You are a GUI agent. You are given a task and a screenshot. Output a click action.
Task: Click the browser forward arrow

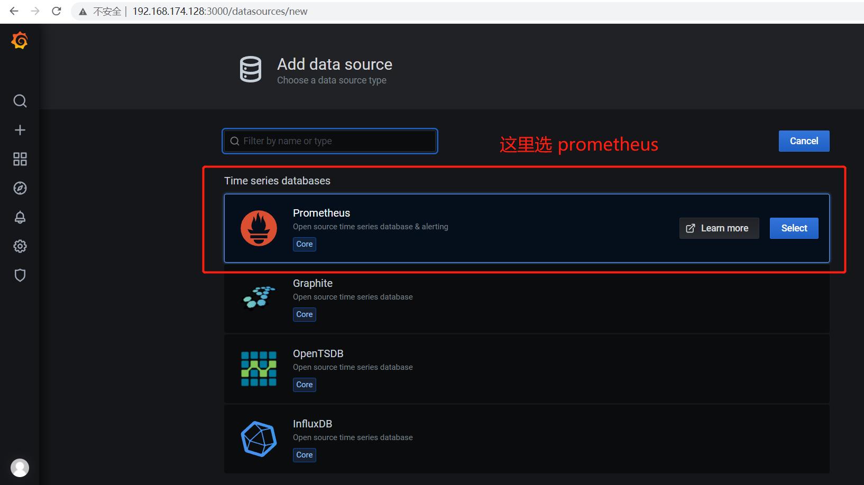pyautogui.click(x=35, y=11)
